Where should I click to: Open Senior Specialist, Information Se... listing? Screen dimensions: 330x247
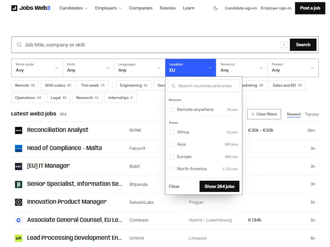[x=75, y=184]
